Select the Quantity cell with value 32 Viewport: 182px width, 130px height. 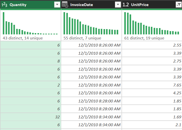pos(31,117)
